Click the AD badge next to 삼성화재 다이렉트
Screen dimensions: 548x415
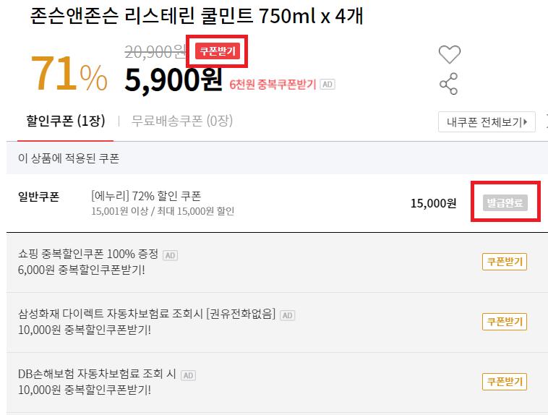[x=287, y=315]
